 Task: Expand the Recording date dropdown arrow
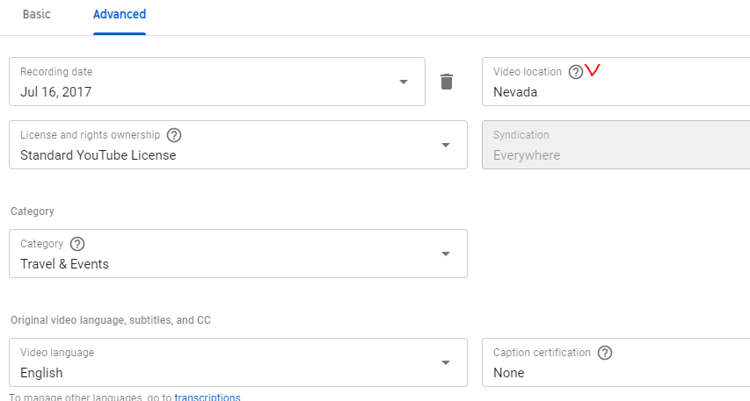click(404, 82)
